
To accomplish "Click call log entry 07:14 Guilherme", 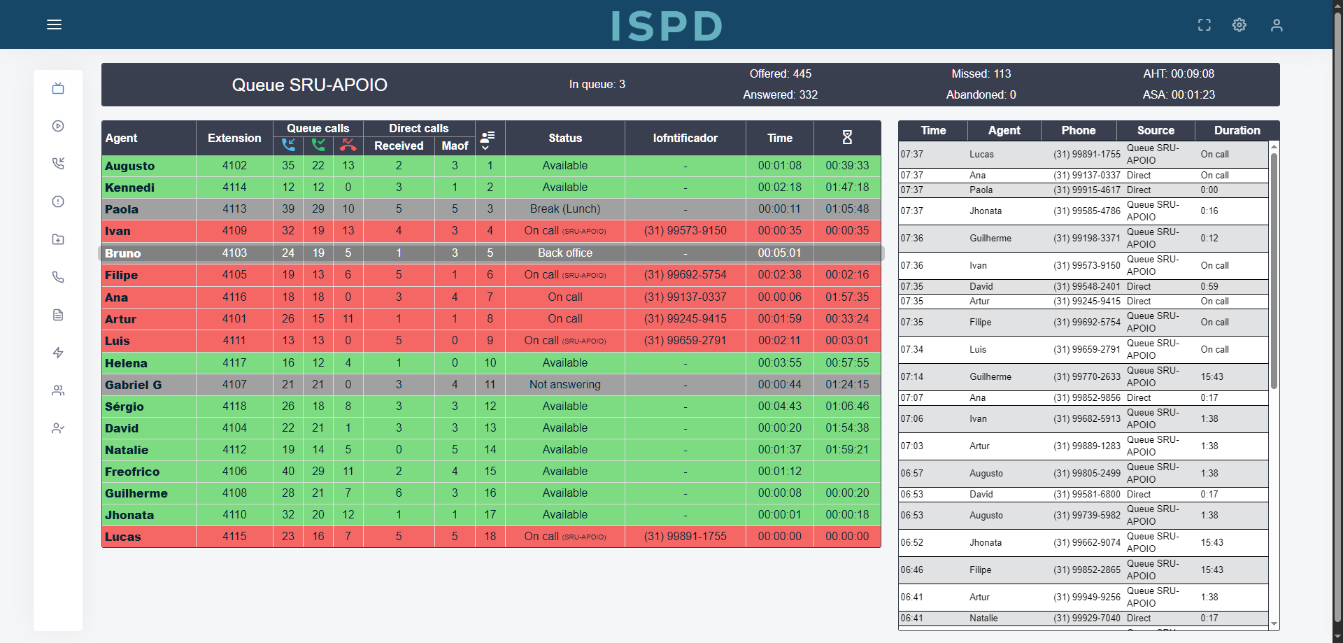I will click(1083, 377).
